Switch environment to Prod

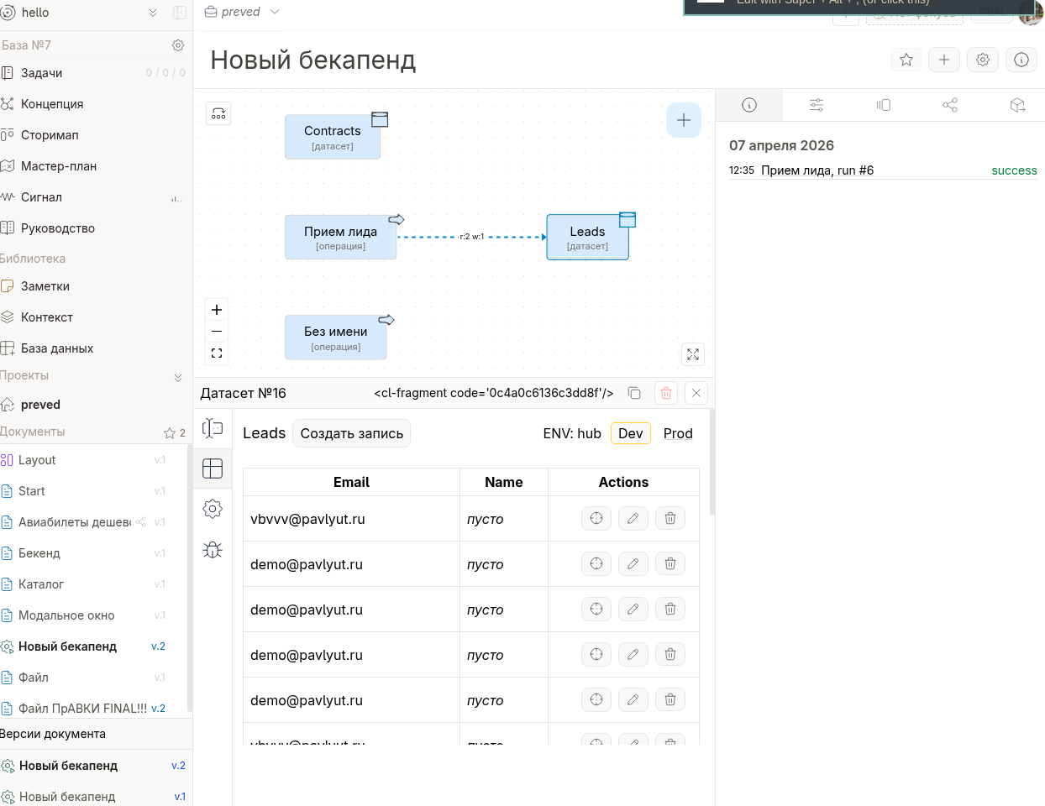click(x=677, y=433)
